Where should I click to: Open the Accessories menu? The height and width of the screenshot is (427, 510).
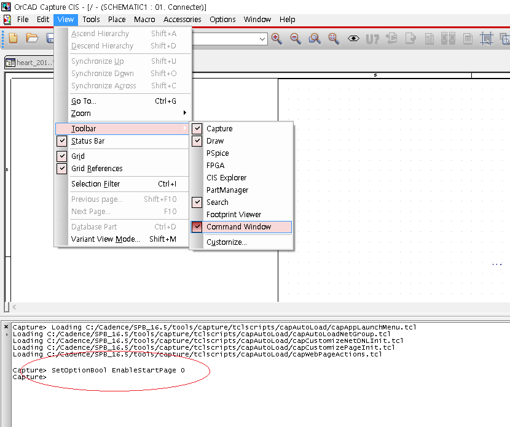pos(182,20)
